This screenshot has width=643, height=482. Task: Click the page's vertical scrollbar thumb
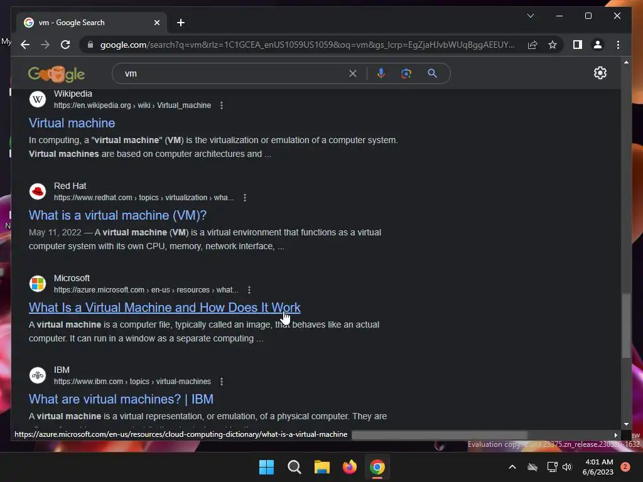[626, 326]
